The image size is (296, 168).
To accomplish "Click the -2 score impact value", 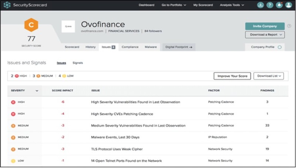I will tap(63, 137).
